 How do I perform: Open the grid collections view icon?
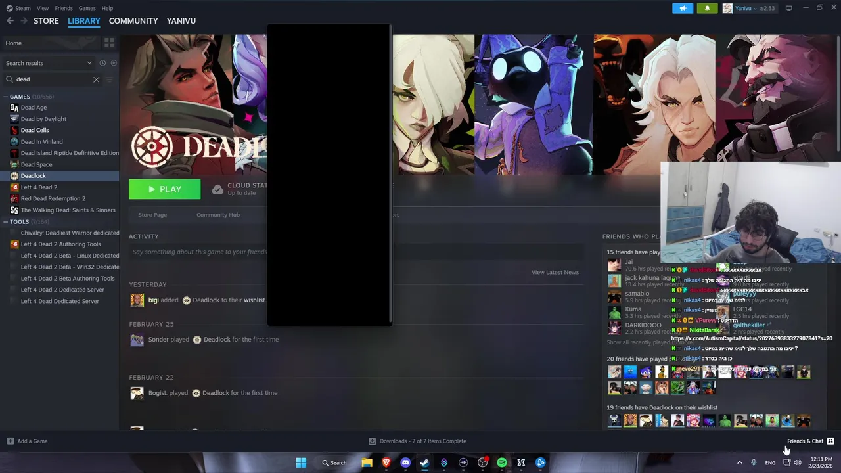pos(109,43)
